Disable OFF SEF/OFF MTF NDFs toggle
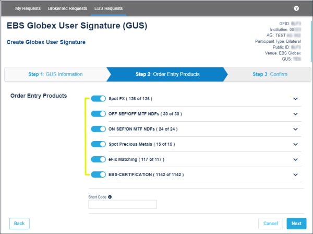Image resolution: width=313 pixels, height=234 pixels. tap(98, 114)
